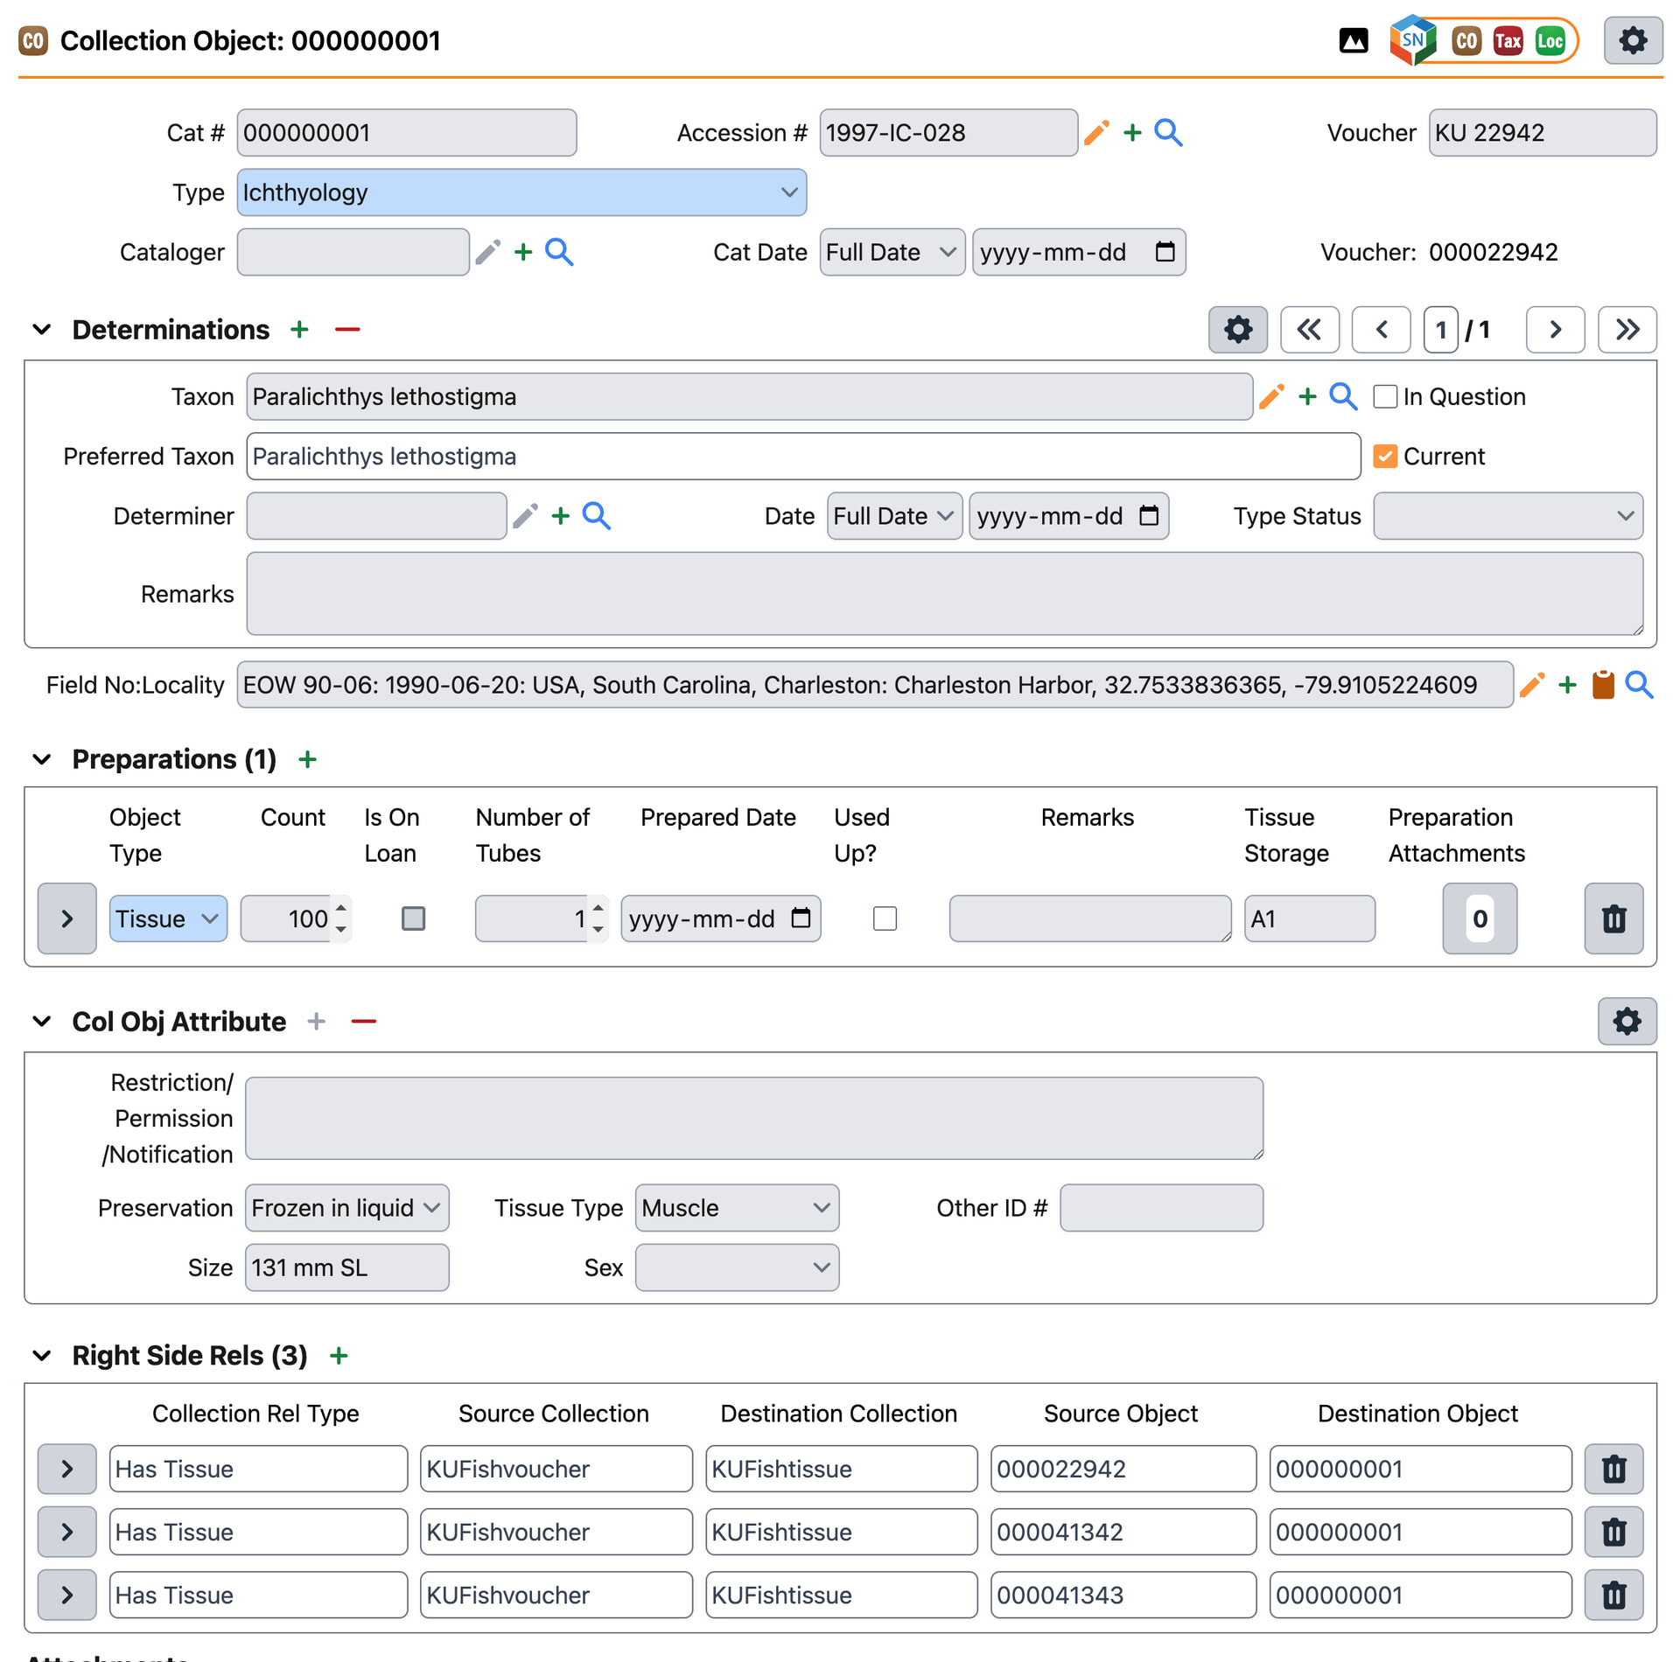Check the Used Up? checkbox
Viewport: 1680px width, 1662px height.
(885, 918)
